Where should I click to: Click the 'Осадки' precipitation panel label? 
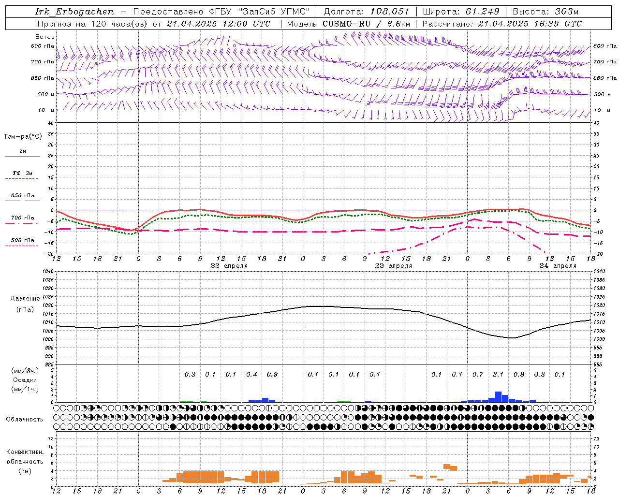click(25, 380)
